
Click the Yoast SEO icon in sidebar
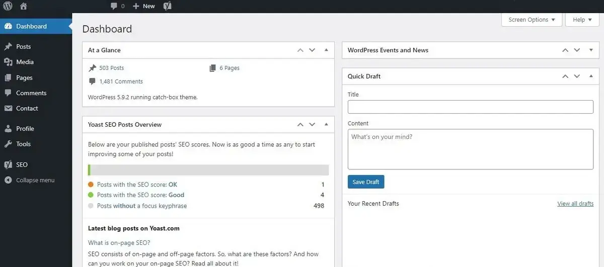tap(8, 164)
